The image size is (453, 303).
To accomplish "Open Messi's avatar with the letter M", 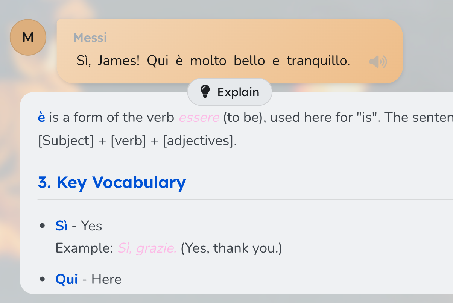I will tap(28, 37).
